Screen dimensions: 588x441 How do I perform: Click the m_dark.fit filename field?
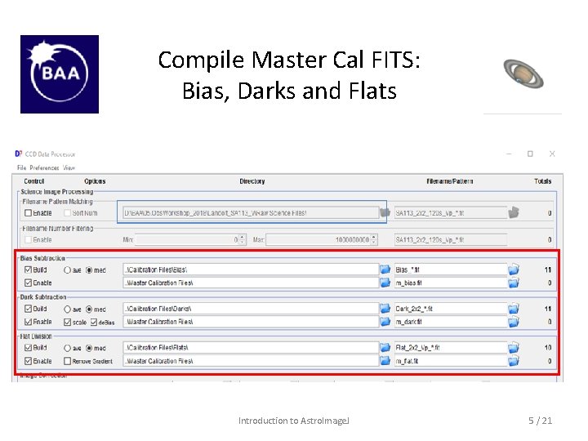coord(451,322)
